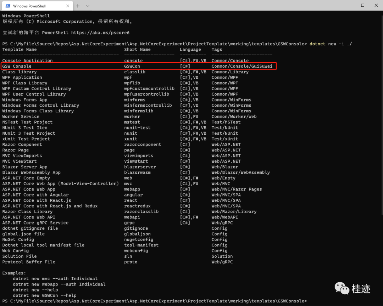Click the 'Tags' column header
The width and height of the screenshot is (383, 306).
[217, 50]
